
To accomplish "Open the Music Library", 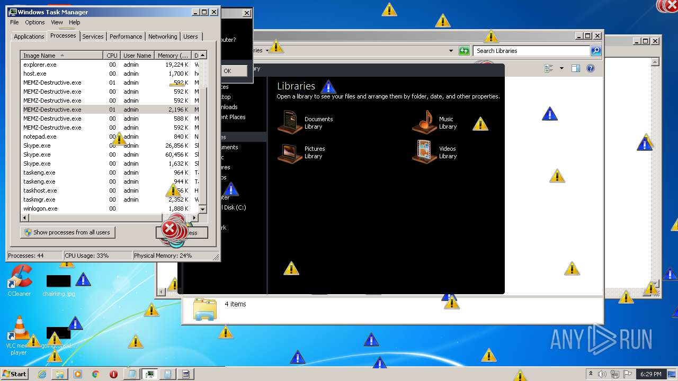I will click(x=435, y=123).
